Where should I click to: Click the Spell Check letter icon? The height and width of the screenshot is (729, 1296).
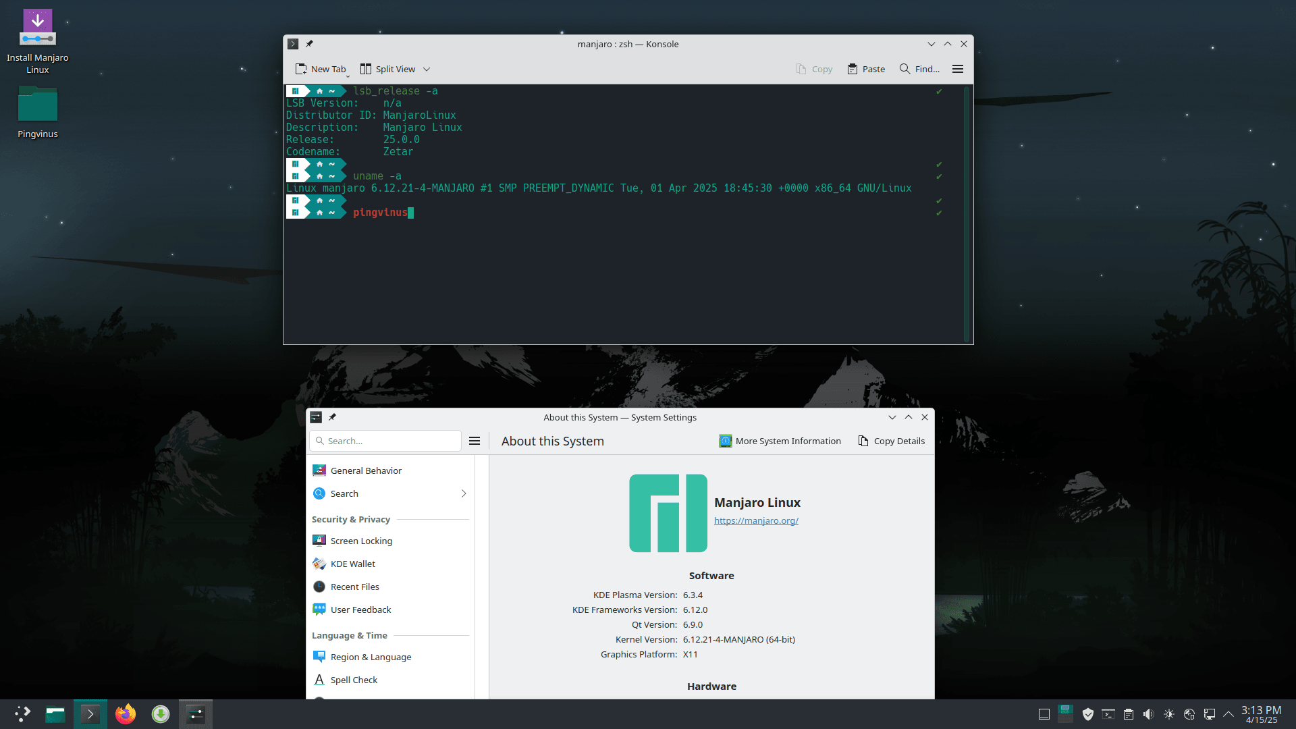319,680
